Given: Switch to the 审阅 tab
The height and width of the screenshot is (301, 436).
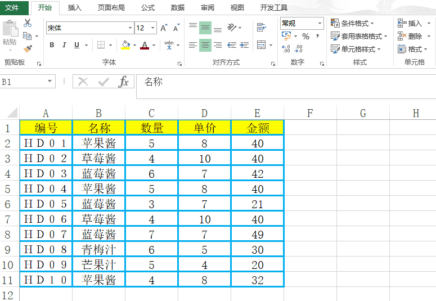Looking at the screenshot, I should (x=208, y=7).
